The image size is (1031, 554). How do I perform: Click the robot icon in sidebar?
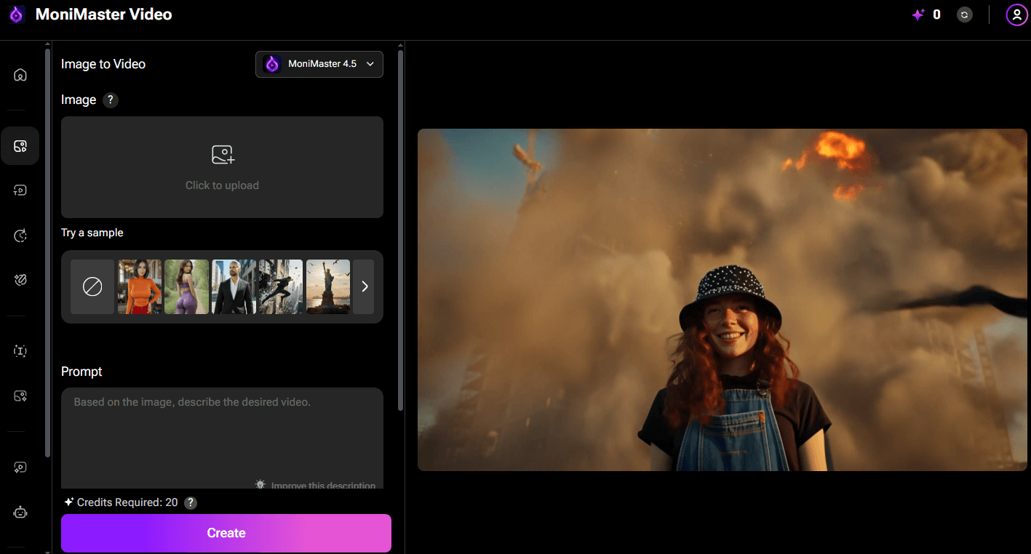(x=20, y=513)
